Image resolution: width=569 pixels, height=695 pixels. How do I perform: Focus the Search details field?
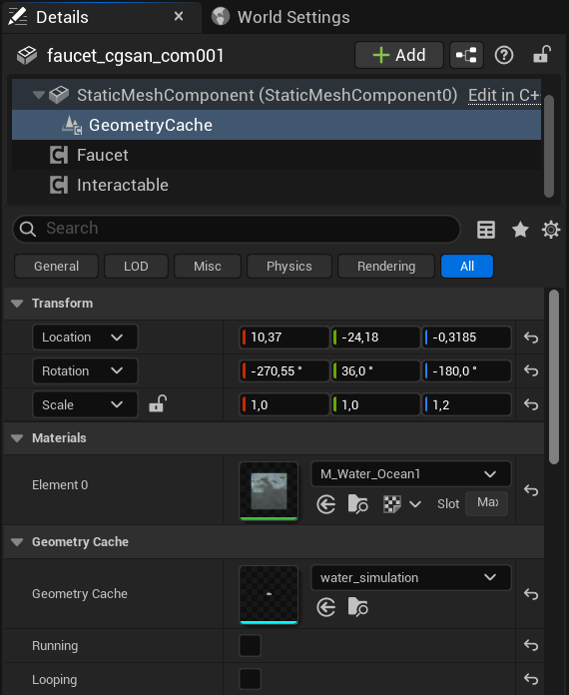click(x=237, y=229)
